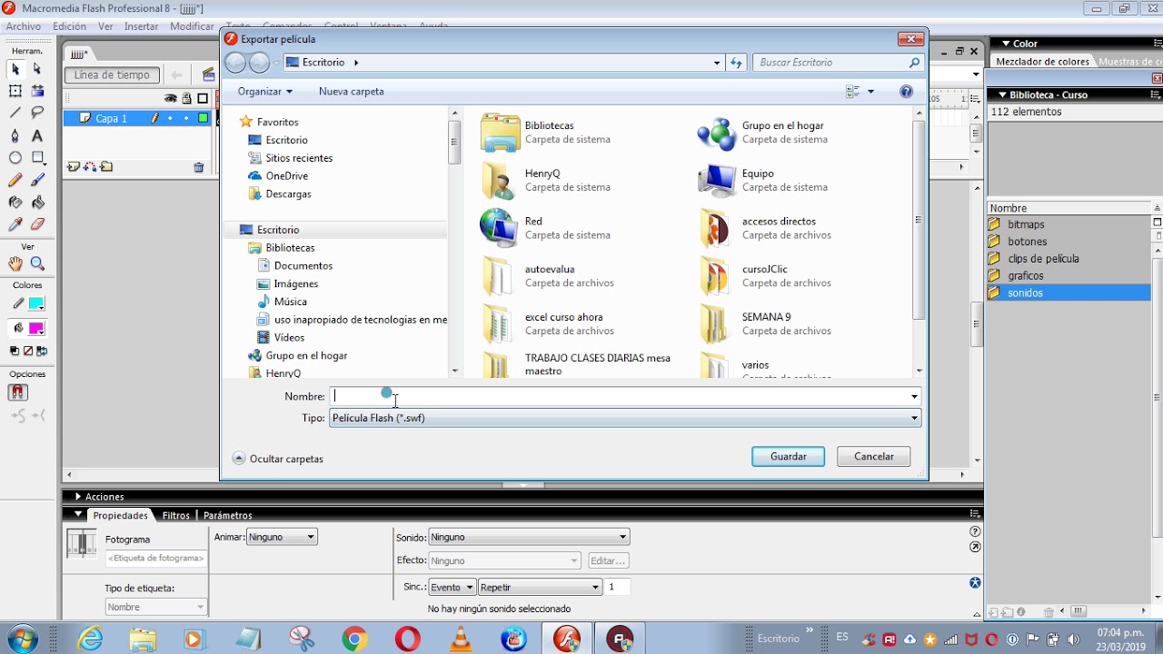The width and height of the screenshot is (1163, 654).
Task: Select the Line tool
Action: (x=15, y=113)
